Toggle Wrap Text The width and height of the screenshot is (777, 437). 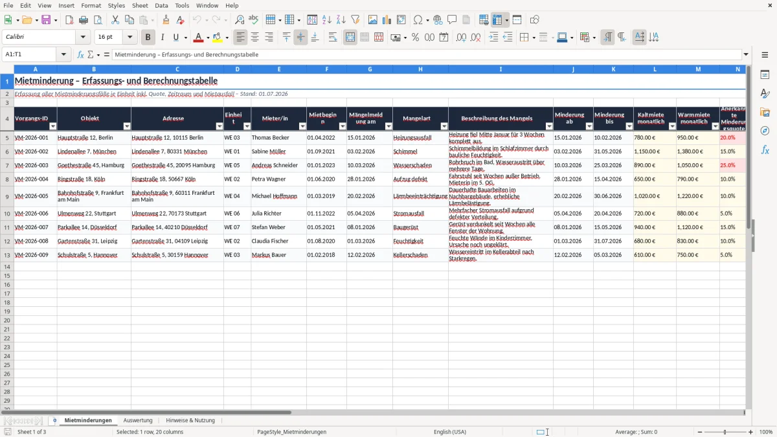(x=333, y=38)
